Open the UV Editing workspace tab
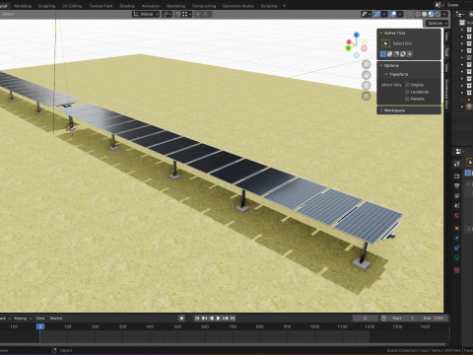The image size is (473, 355). [x=72, y=6]
